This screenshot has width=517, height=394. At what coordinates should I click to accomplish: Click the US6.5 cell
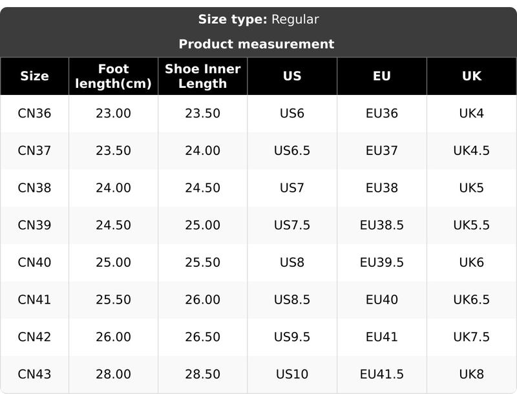(x=292, y=151)
